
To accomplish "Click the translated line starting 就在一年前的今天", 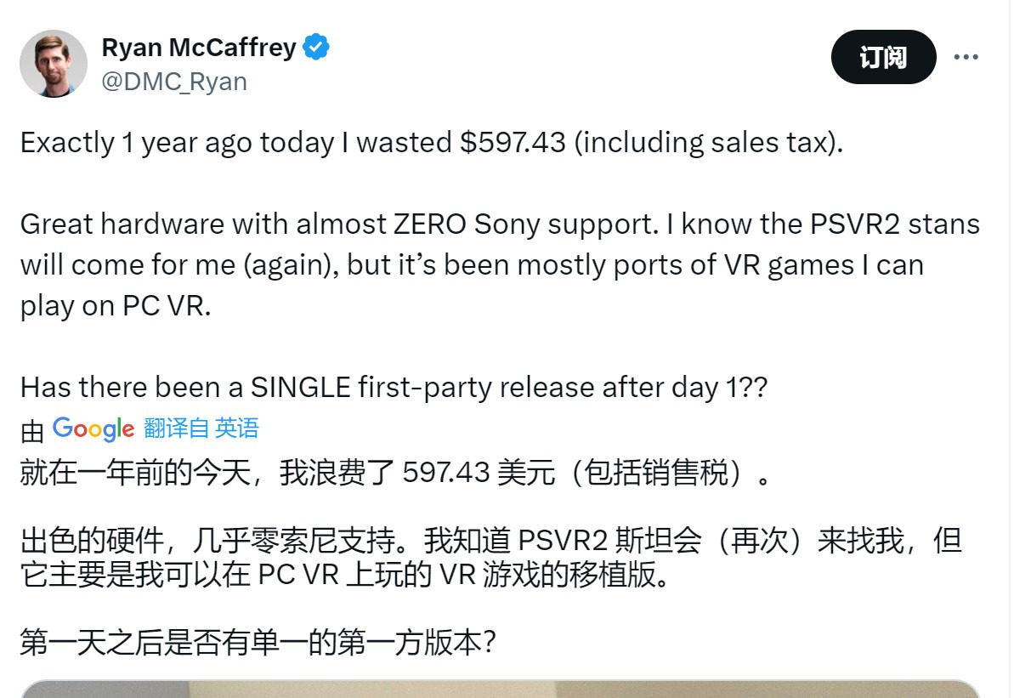I will (x=396, y=473).
